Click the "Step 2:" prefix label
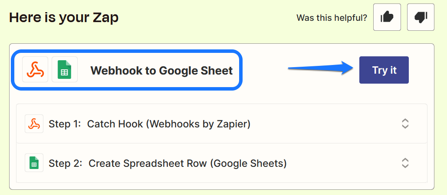The image size is (447, 195). click(65, 163)
